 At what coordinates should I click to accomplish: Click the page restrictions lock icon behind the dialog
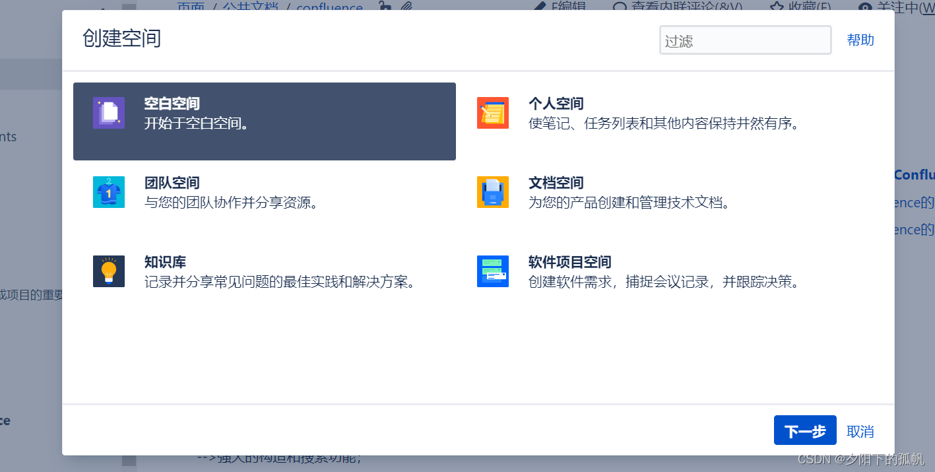(x=385, y=7)
